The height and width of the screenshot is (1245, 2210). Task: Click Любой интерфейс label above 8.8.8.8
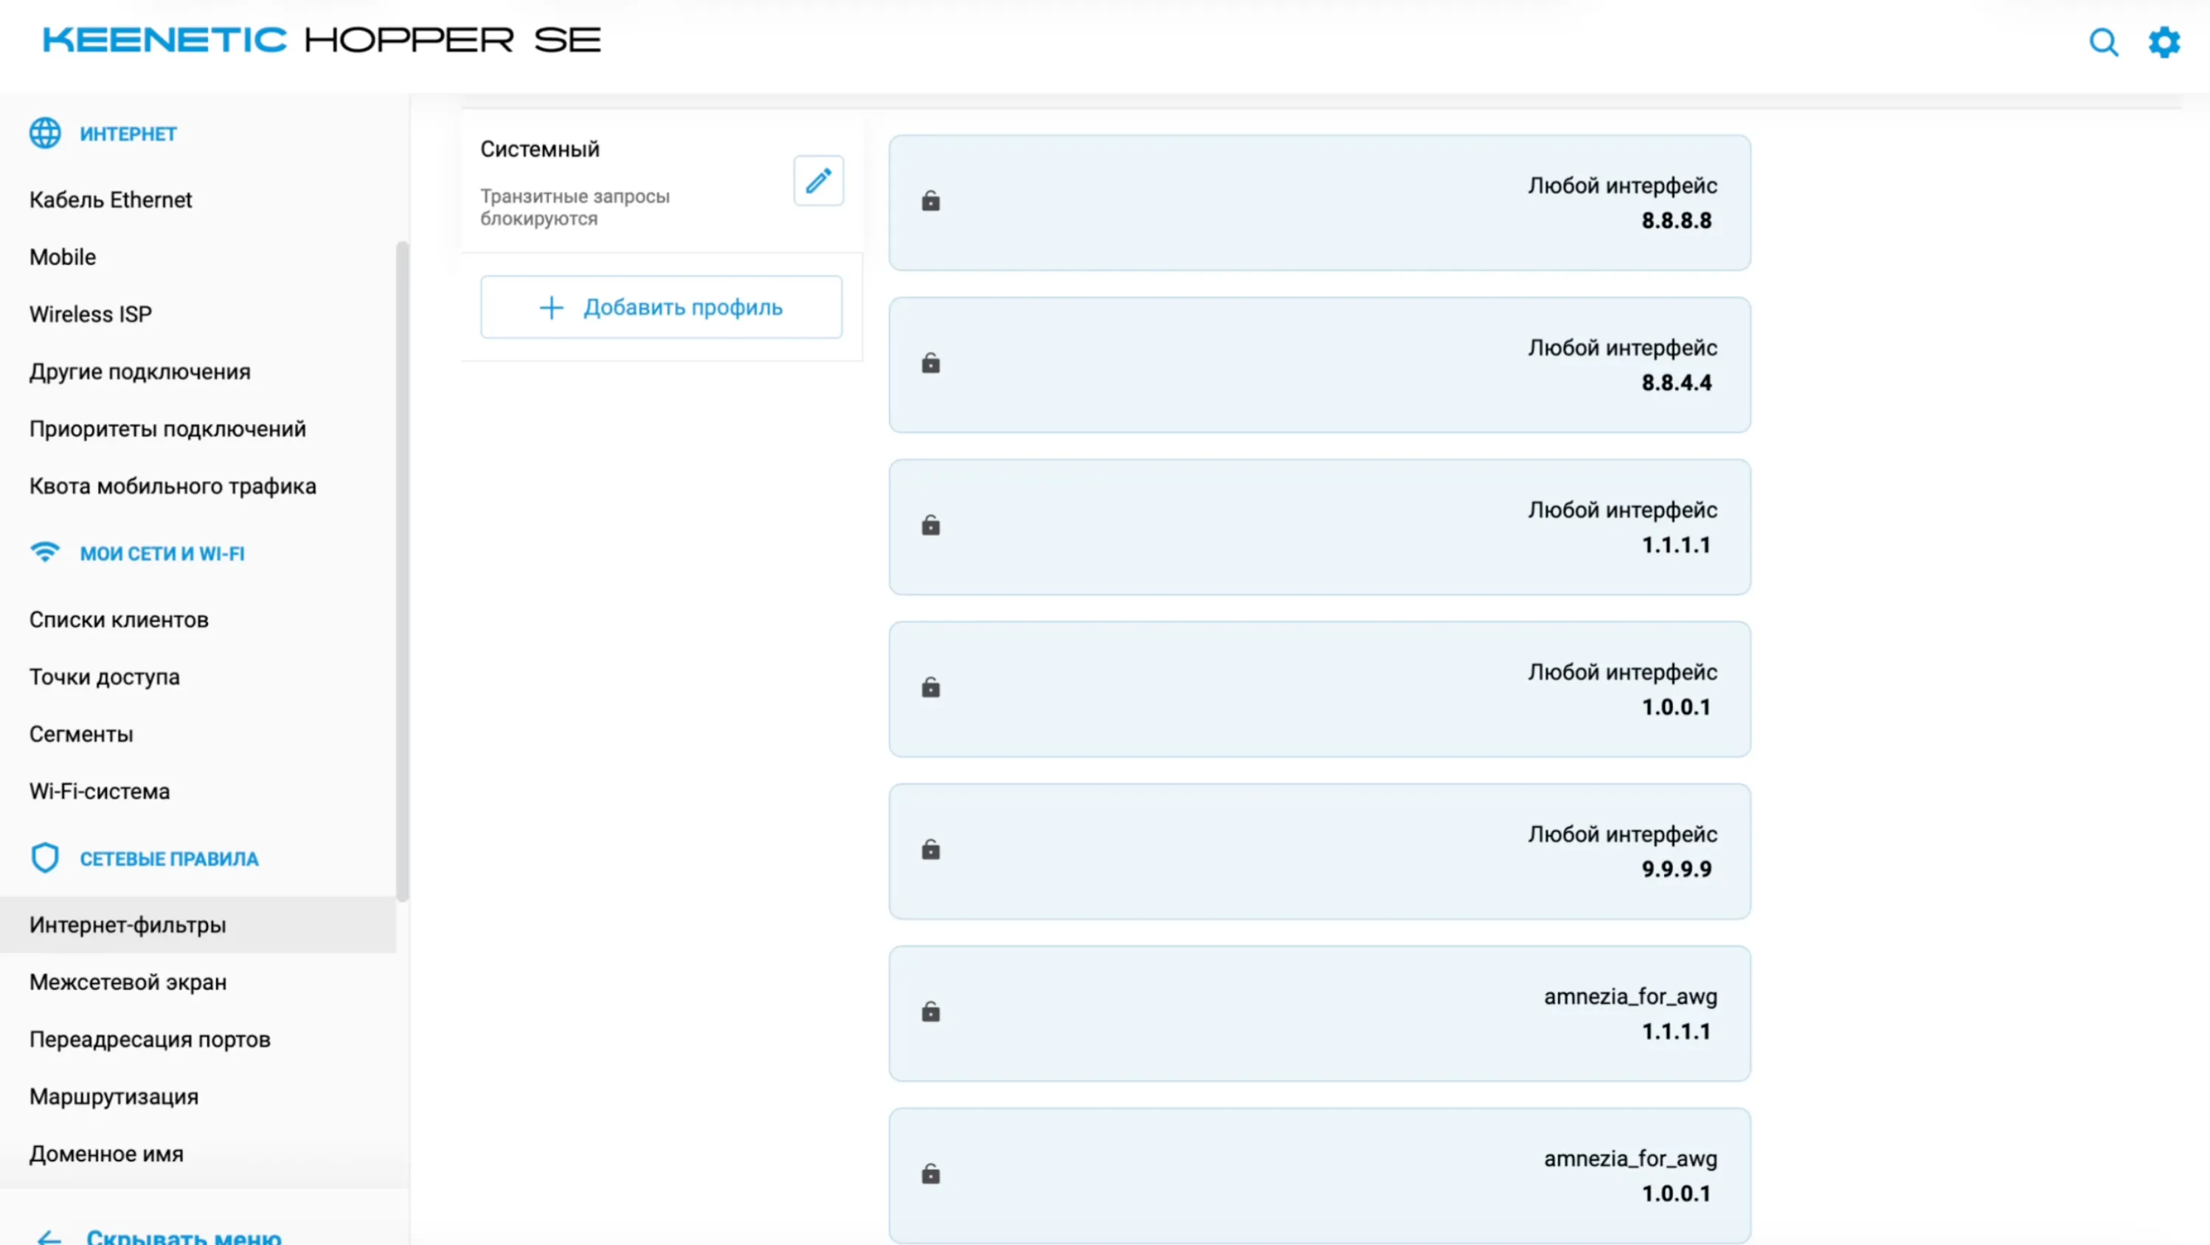coord(1622,186)
